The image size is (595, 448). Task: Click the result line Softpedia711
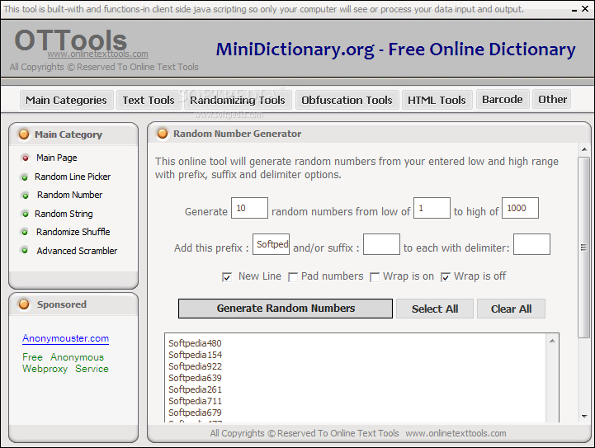pos(195,401)
